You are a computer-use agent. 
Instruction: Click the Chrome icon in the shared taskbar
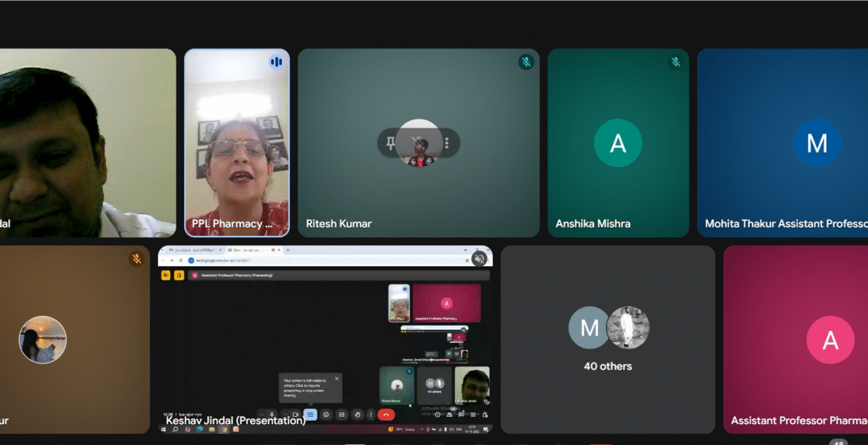pyautogui.click(x=224, y=429)
